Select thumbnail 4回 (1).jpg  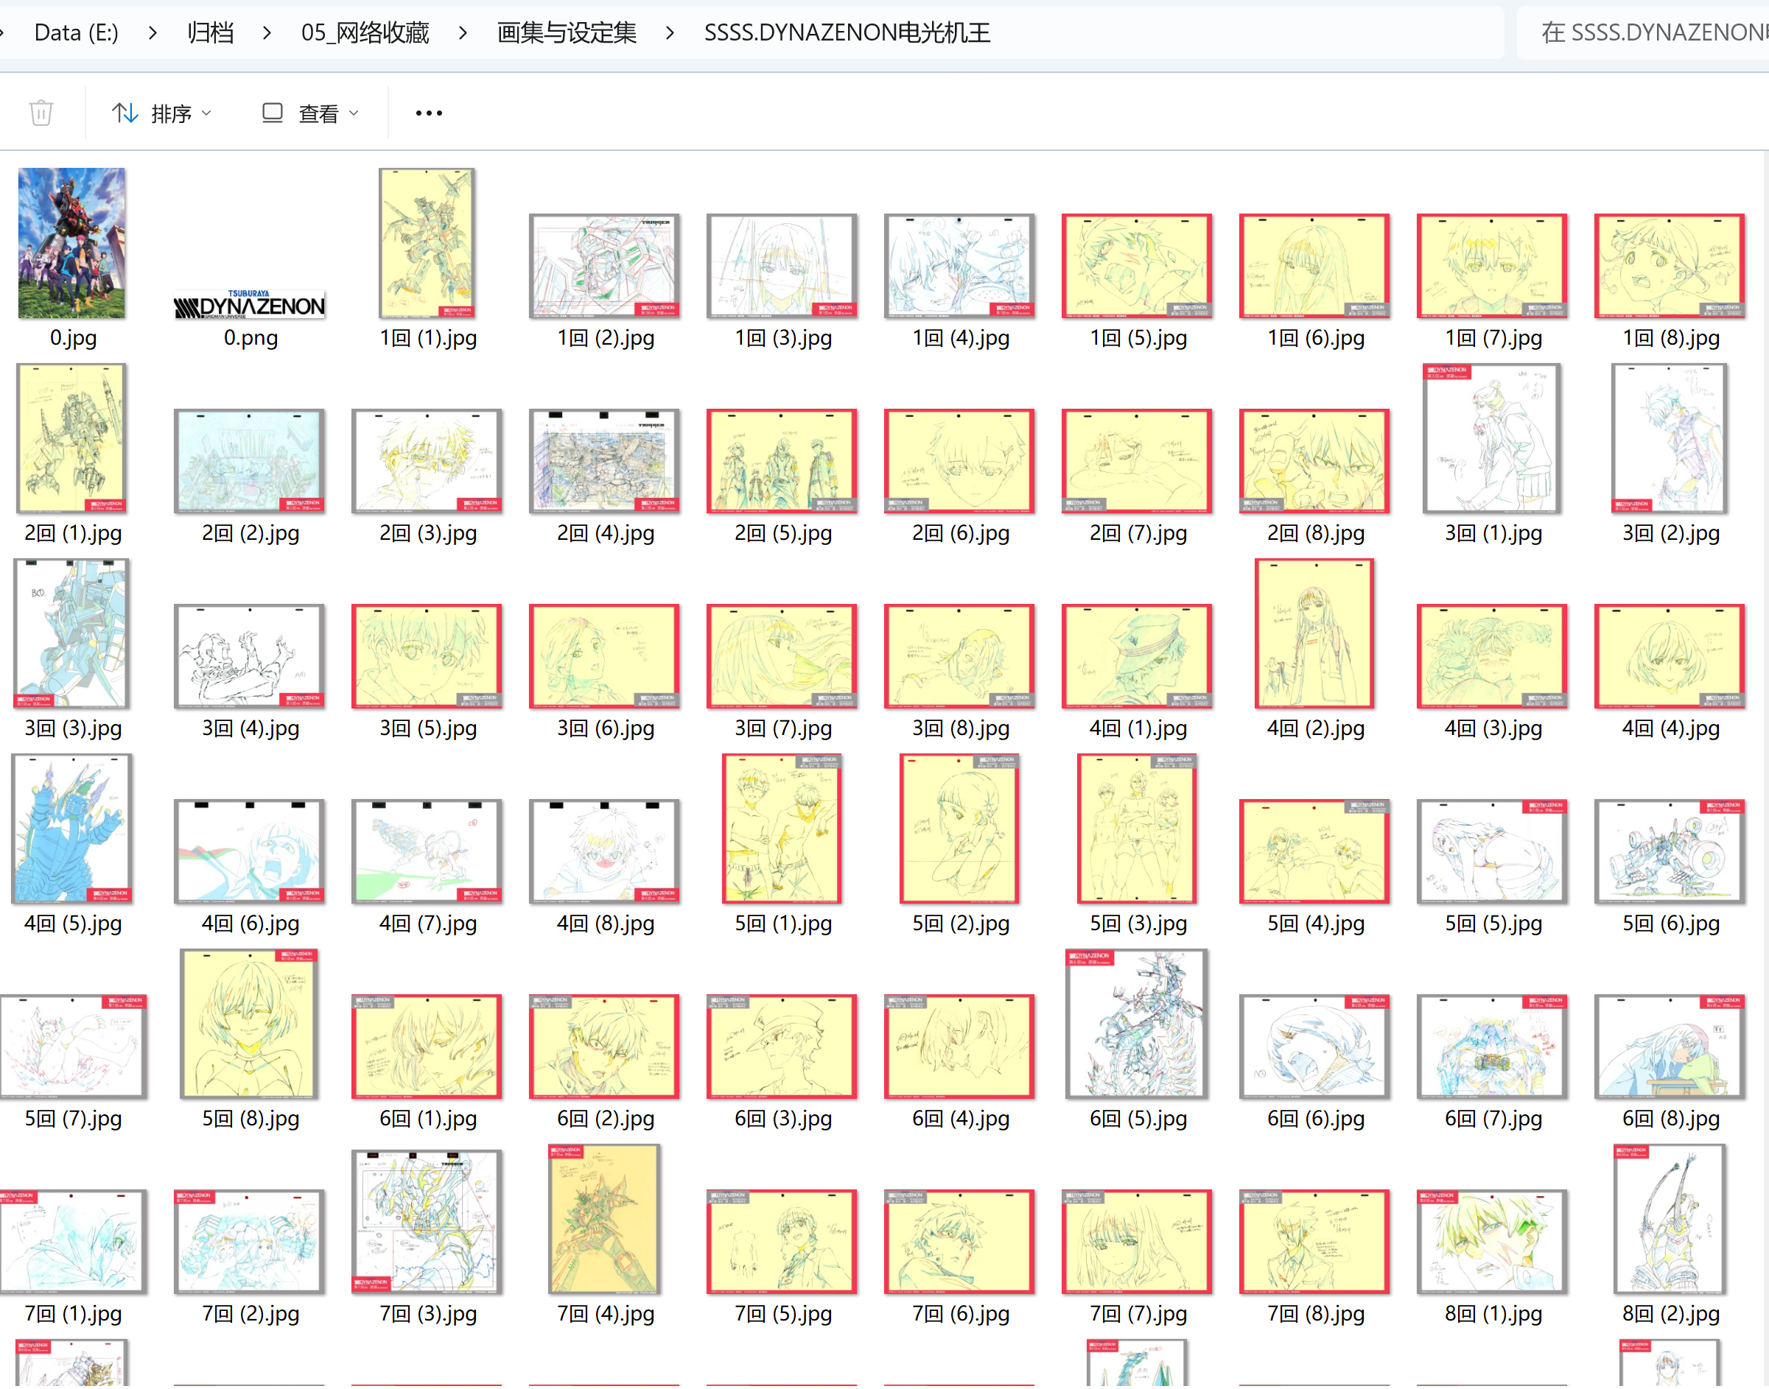[x=1137, y=655]
